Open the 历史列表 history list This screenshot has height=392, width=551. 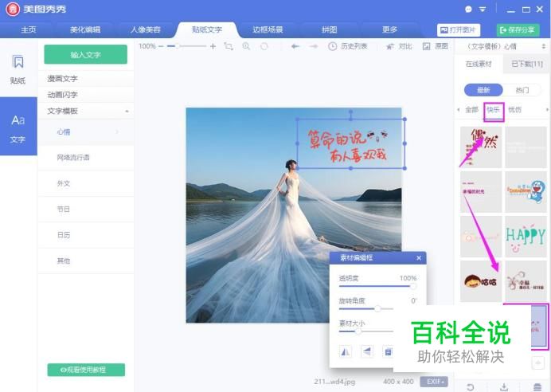point(347,46)
